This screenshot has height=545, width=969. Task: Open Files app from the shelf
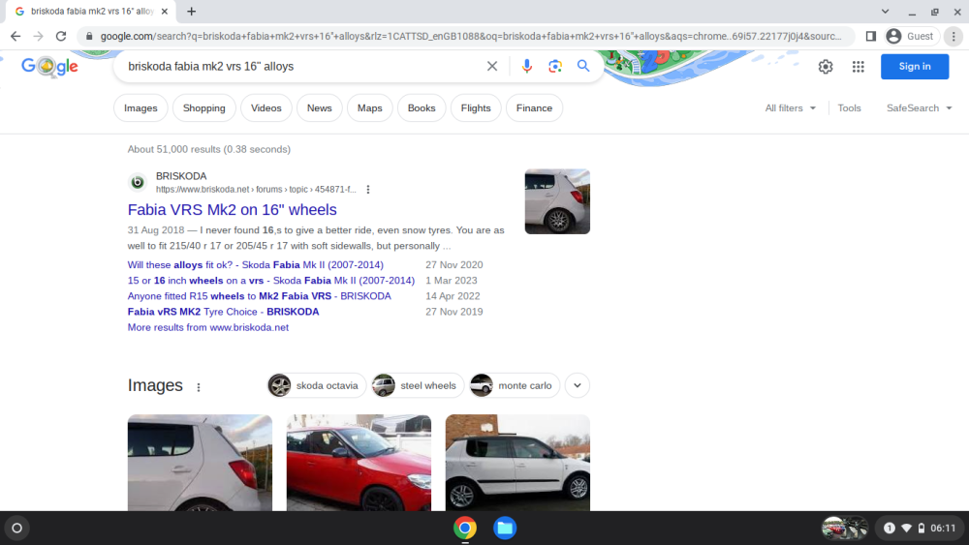click(x=505, y=529)
